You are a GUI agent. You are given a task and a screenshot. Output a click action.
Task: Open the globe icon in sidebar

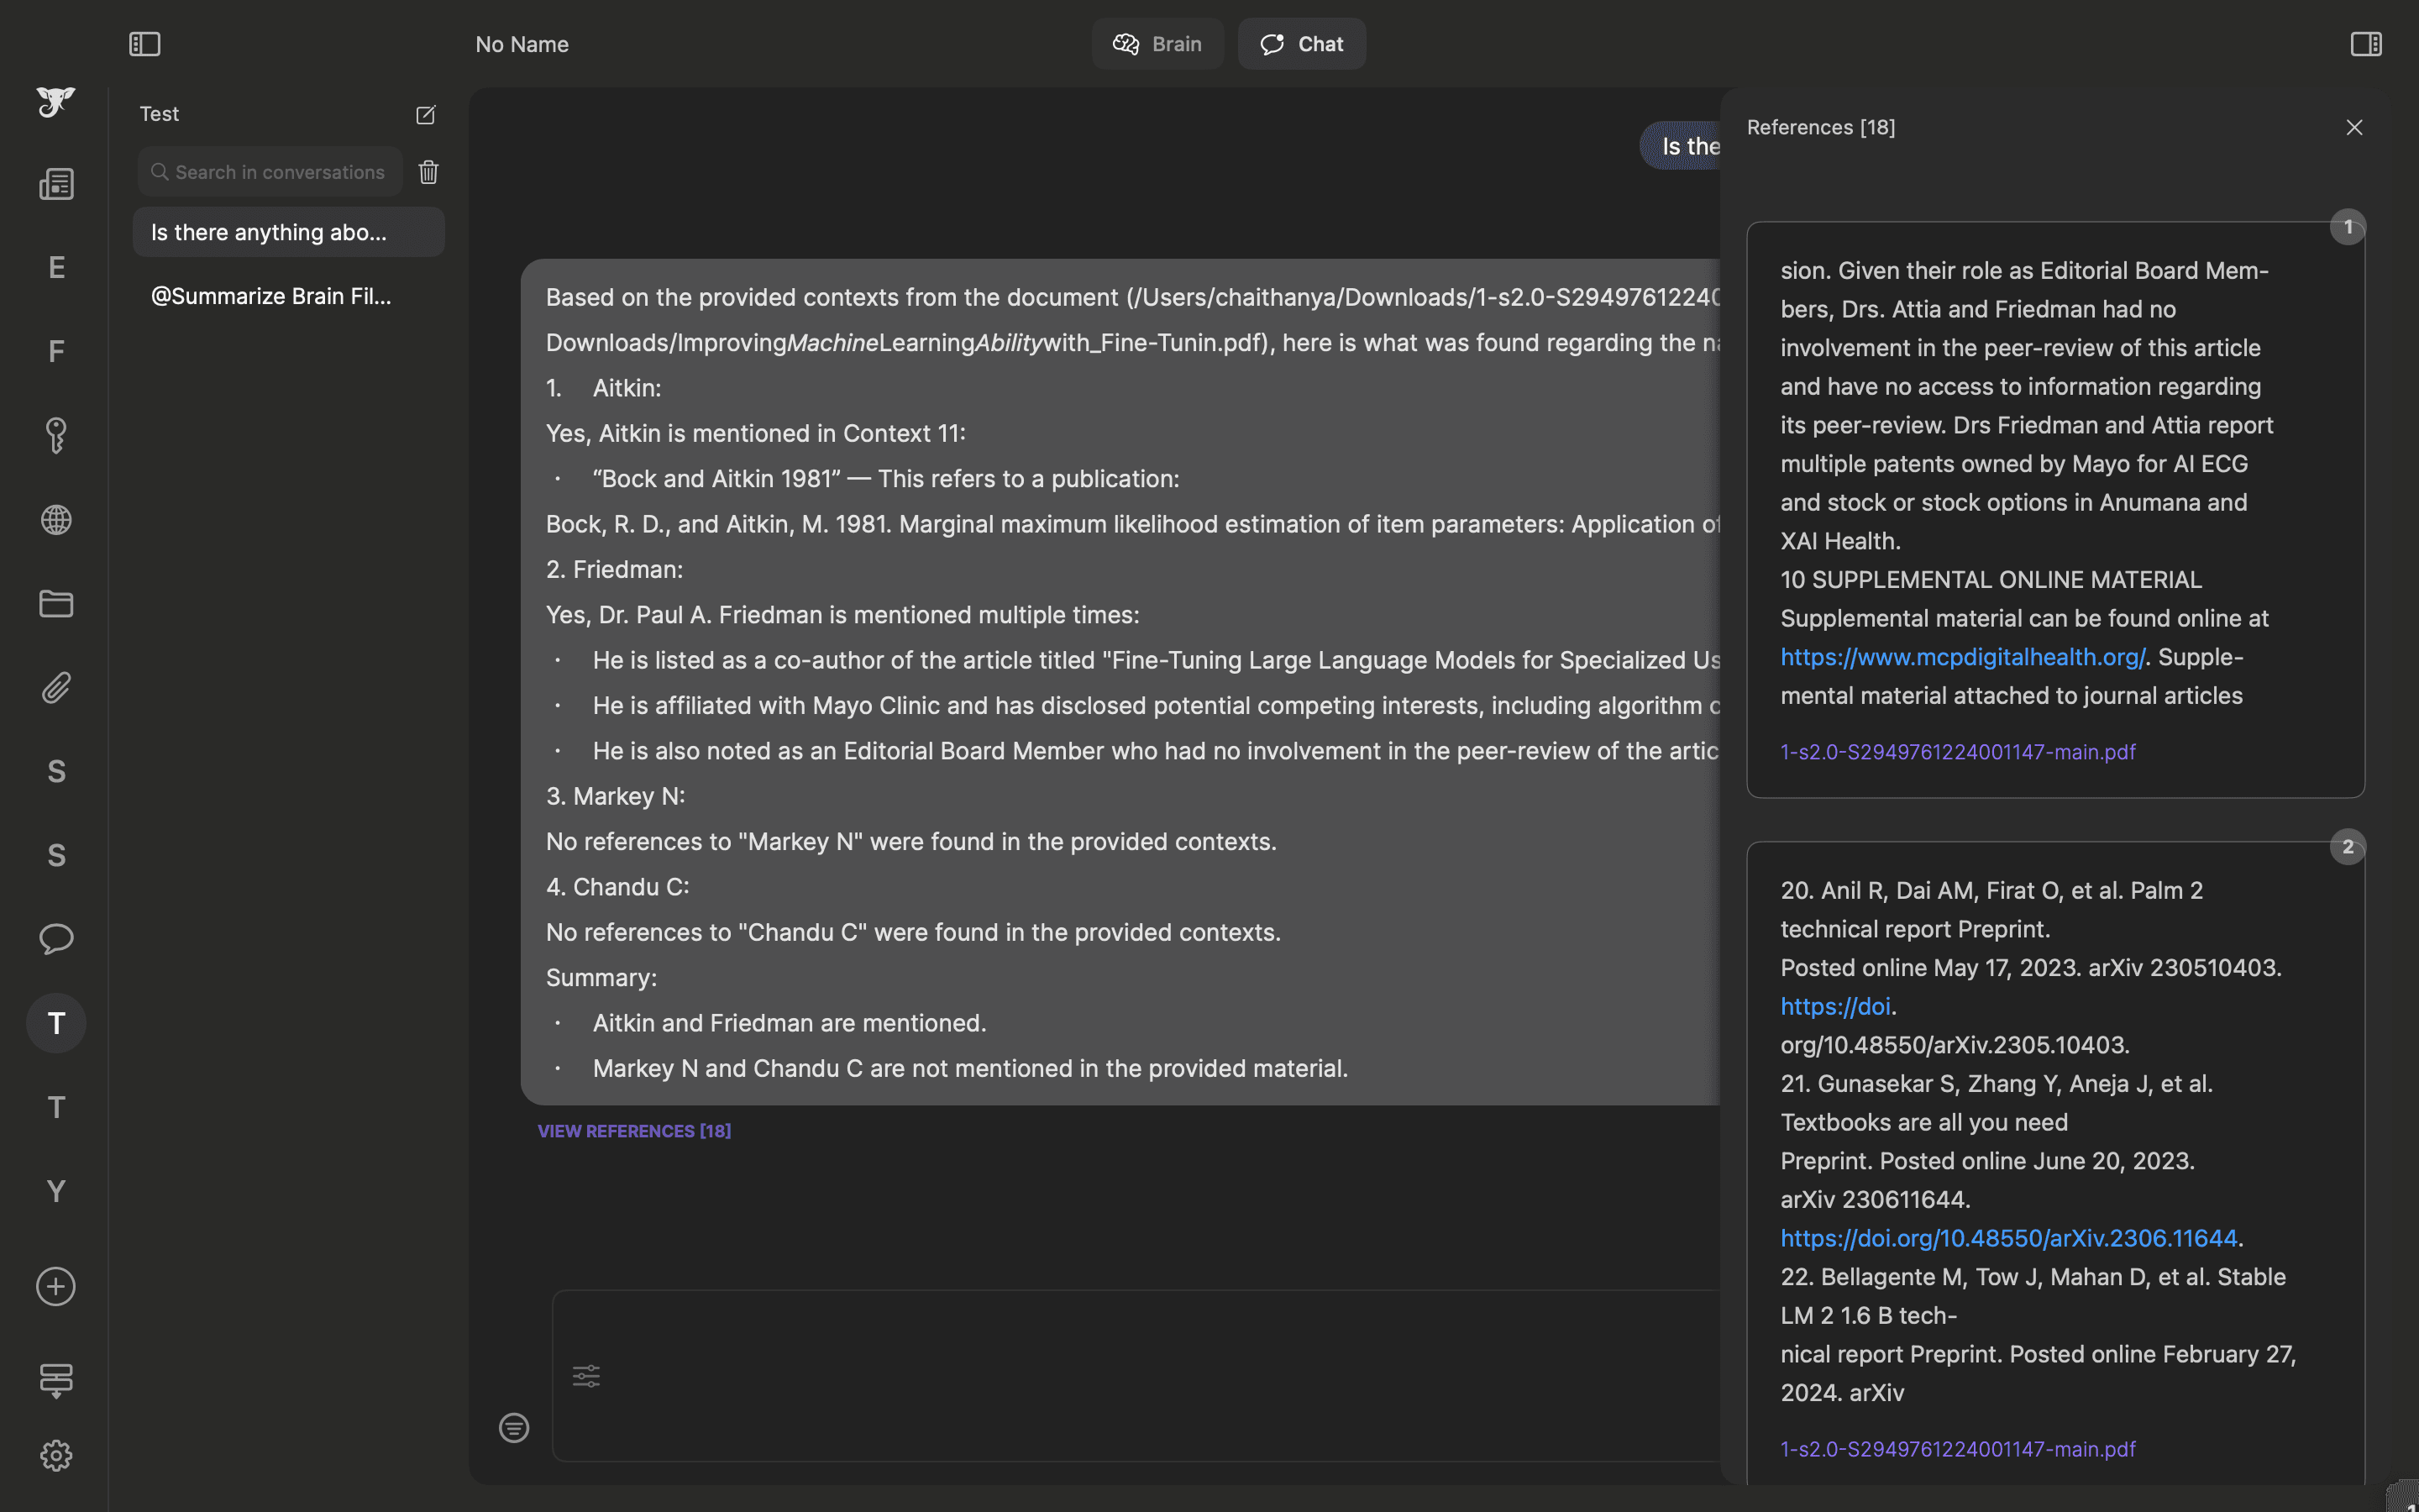56,520
